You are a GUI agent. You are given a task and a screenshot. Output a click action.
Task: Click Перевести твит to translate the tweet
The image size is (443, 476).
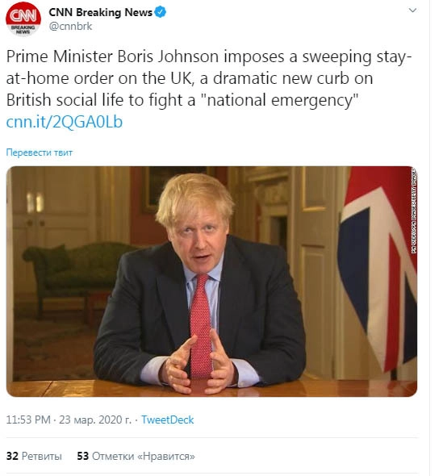[40, 152]
